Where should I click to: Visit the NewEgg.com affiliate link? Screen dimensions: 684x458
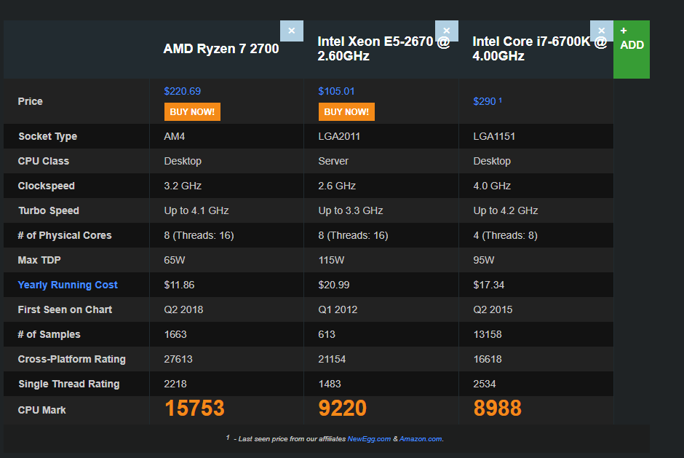(x=369, y=439)
